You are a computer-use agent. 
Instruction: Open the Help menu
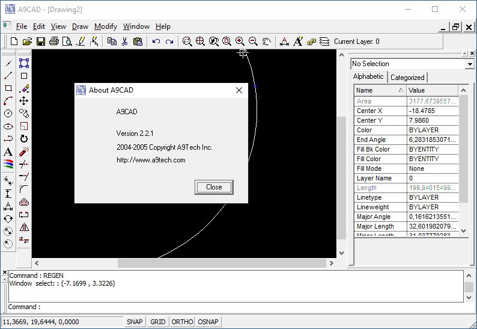163,26
